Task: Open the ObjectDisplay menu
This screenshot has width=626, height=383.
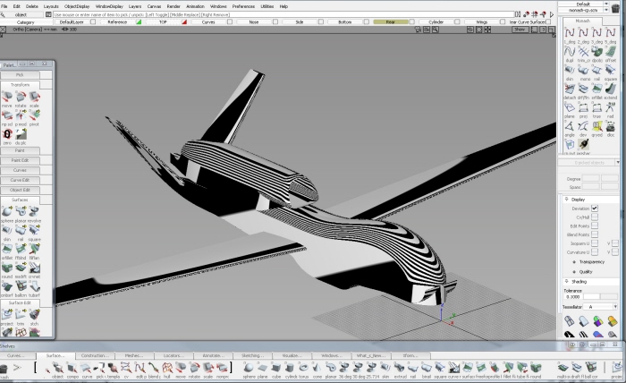Action: point(78,6)
